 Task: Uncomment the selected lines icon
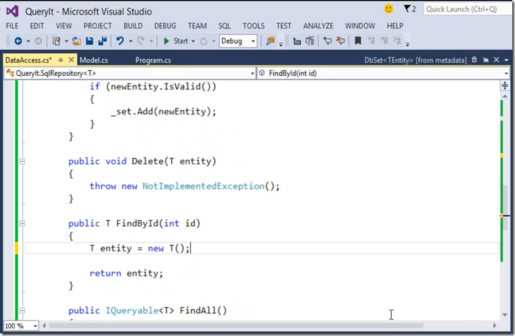point(340,41)
